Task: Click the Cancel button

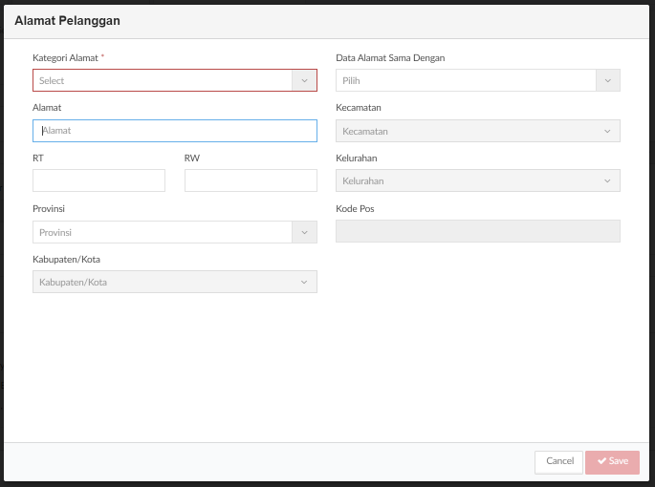Action: (558, 462)
